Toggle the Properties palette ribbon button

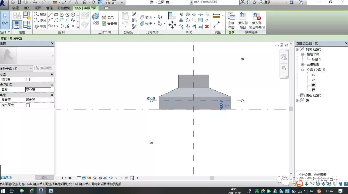(17, 25)
